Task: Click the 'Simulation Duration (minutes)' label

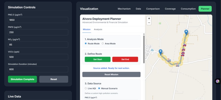Action: (22, 64)
